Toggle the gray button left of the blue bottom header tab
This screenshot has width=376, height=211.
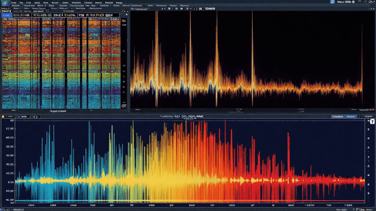coord(338,116)
